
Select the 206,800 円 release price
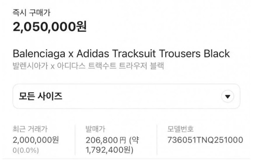[x=106, y=140]
